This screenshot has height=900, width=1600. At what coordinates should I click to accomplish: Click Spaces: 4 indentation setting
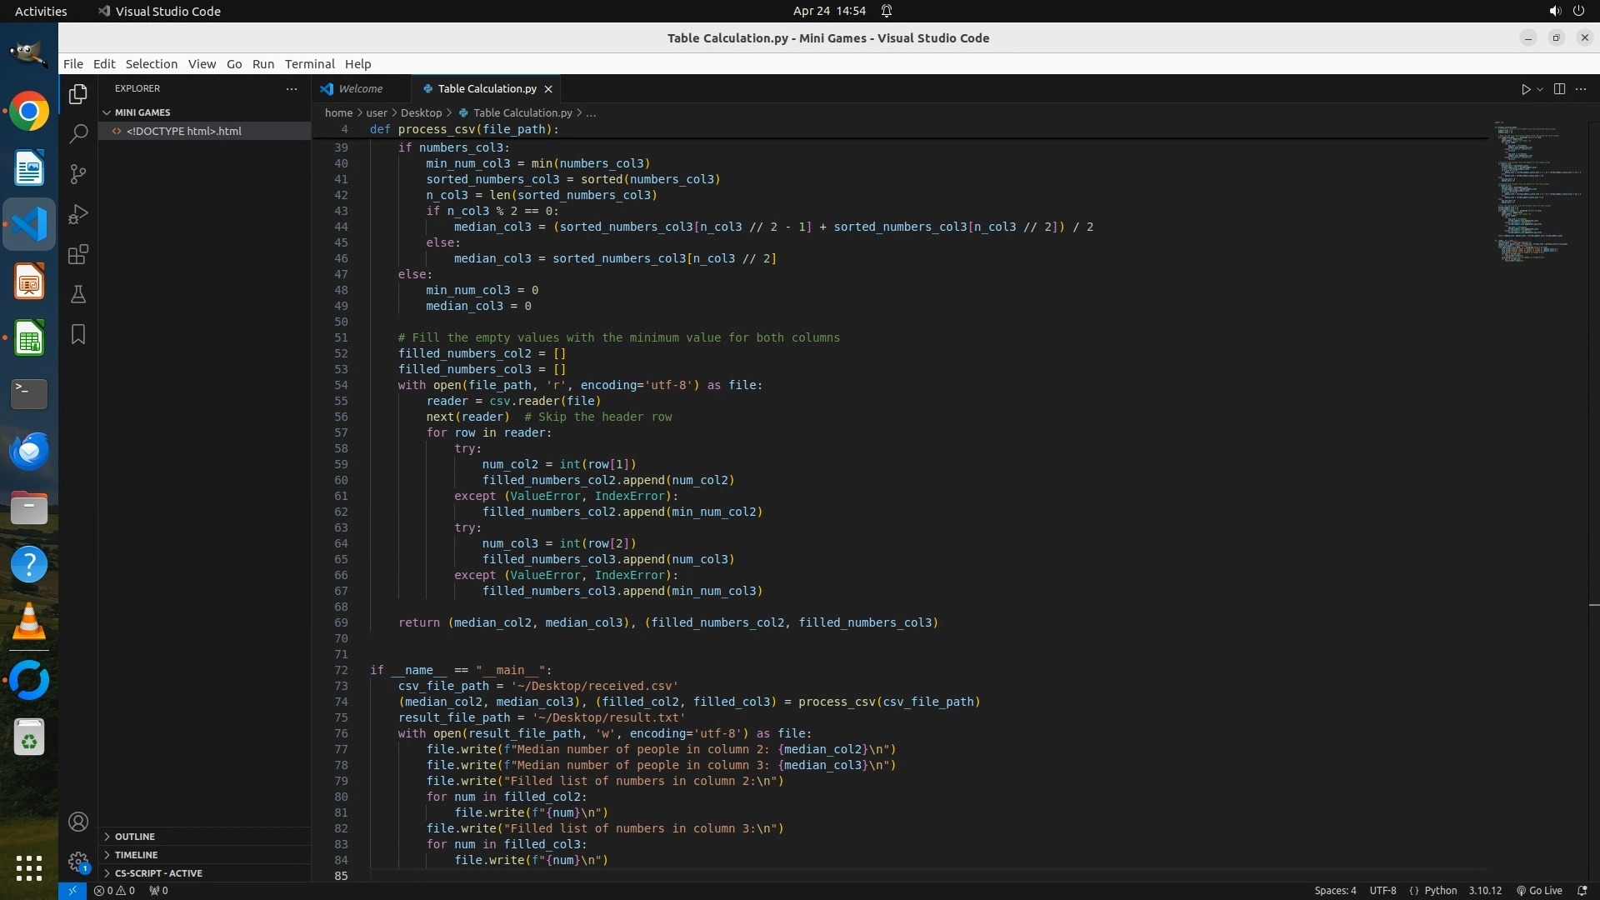point(1335,891)
